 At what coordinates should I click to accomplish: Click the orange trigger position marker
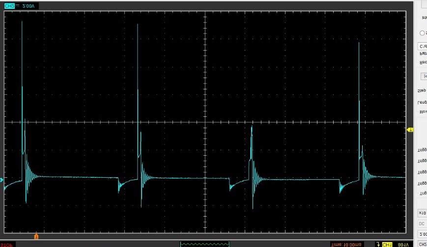point(36,237)
